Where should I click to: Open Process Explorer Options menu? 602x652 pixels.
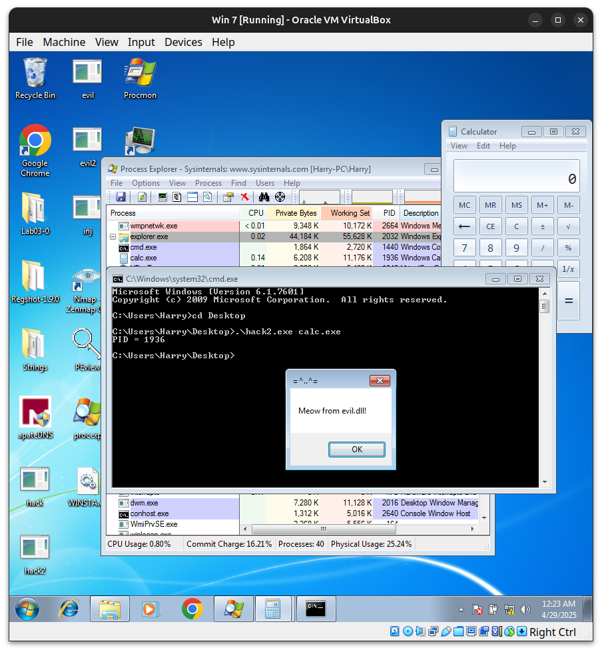(146, 183)
